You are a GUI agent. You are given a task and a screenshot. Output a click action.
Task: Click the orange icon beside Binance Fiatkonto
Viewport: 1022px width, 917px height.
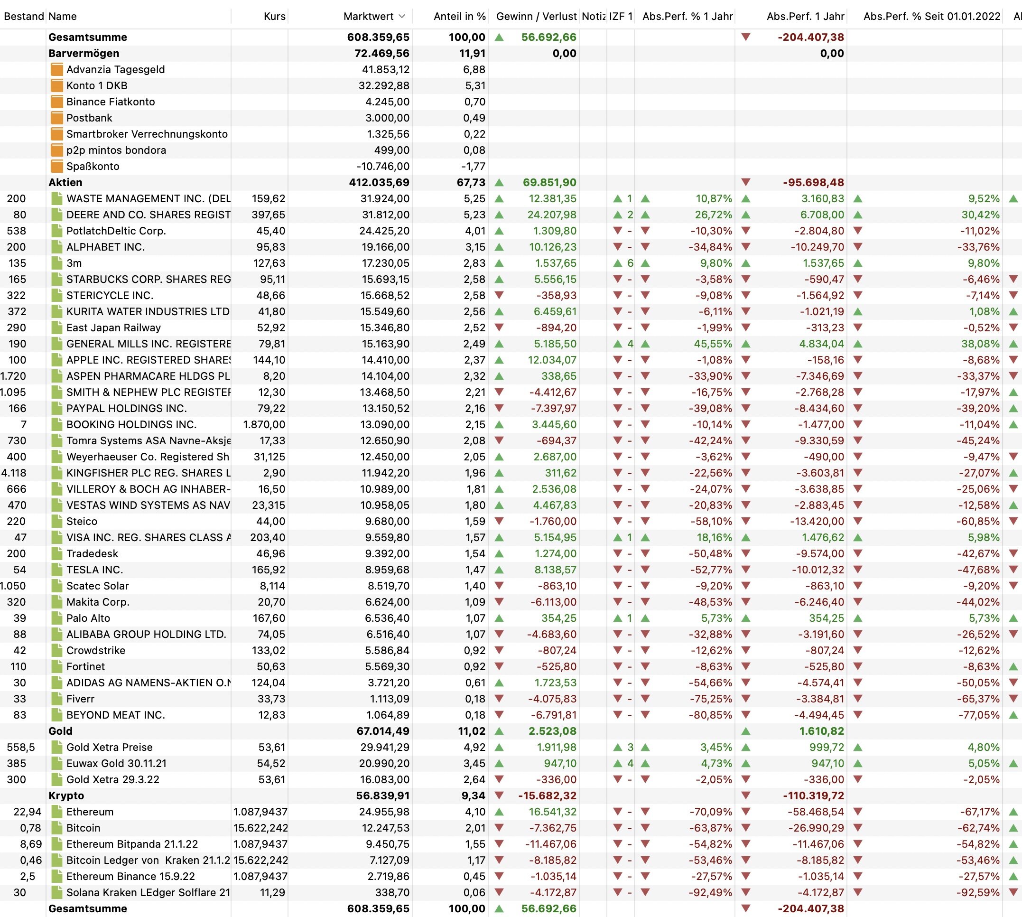point(57,102)
